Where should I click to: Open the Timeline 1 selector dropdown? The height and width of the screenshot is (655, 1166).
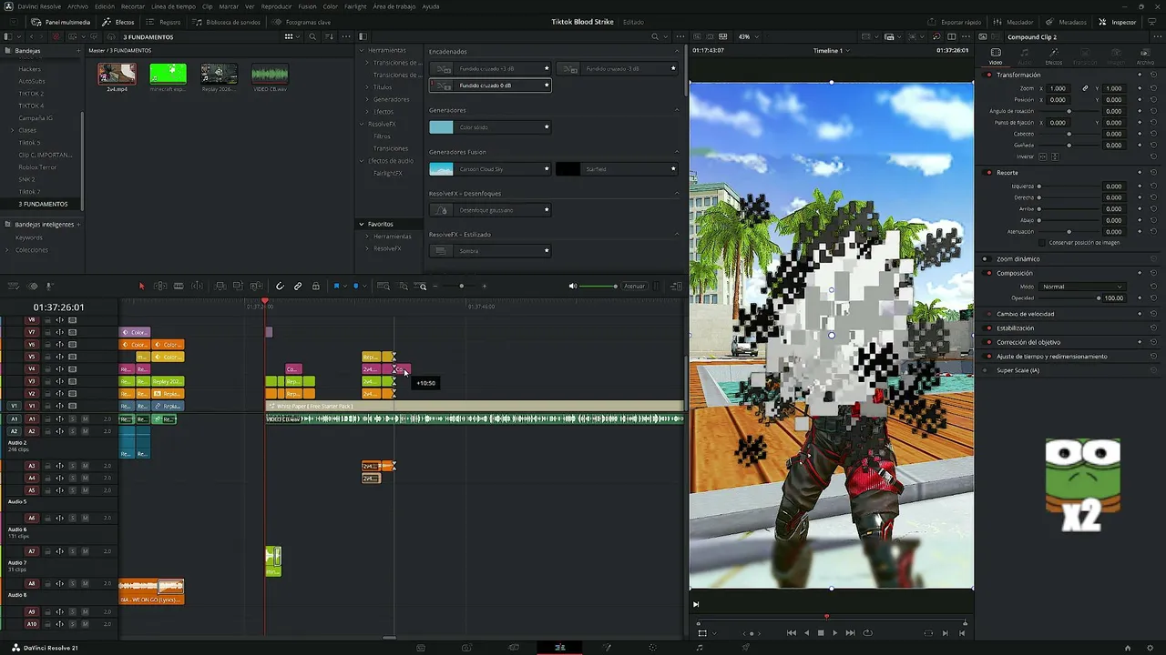(x=831, y=51)
